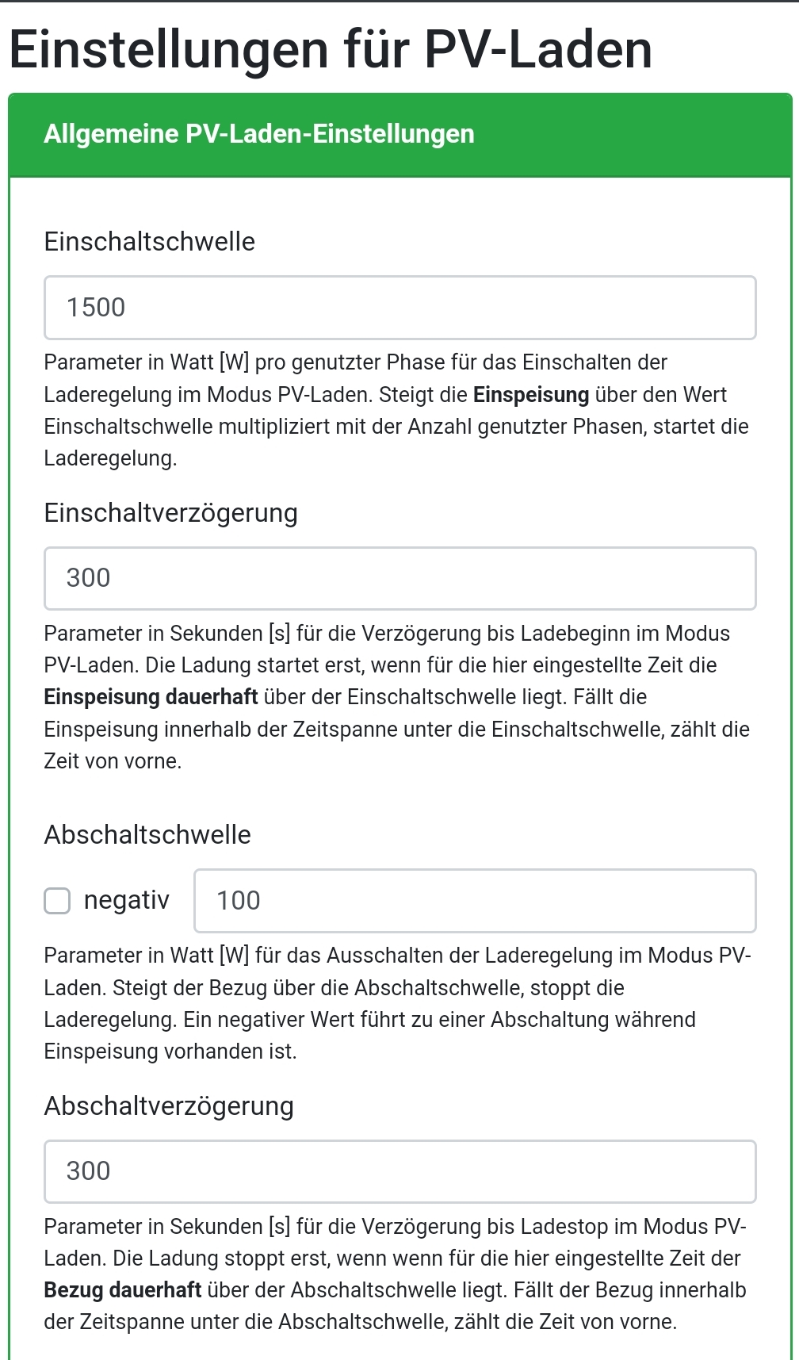Click the Einstellungen für PV-Laden page title
Image resolution: width=799 pixels, height=1360 pixels.
331,50
